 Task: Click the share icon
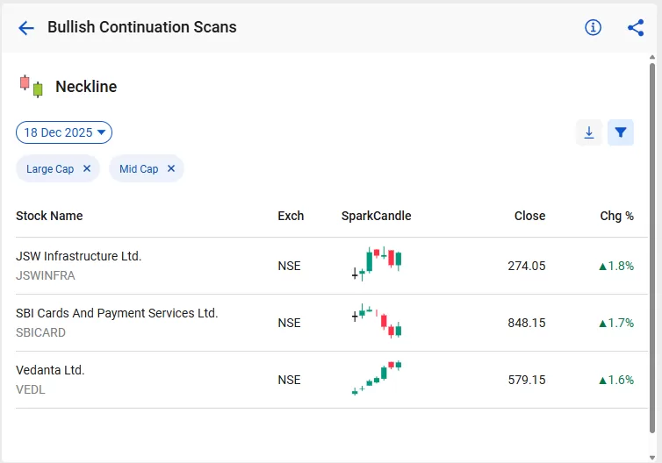pyautogui.click(x=636, y=28)
